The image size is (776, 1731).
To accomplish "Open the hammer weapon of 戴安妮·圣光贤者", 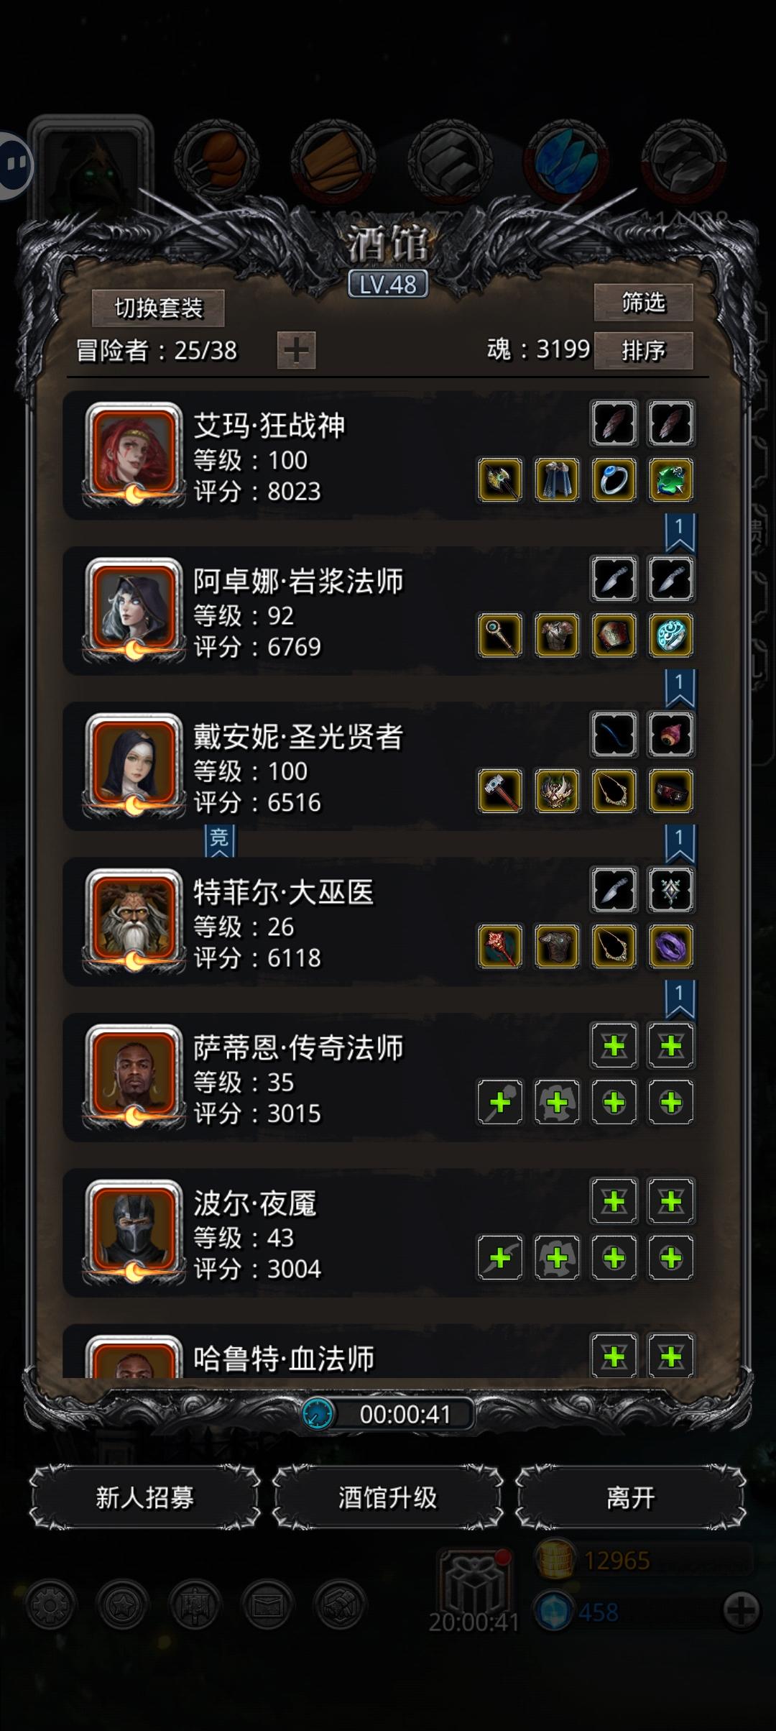I will click(500, 791).
